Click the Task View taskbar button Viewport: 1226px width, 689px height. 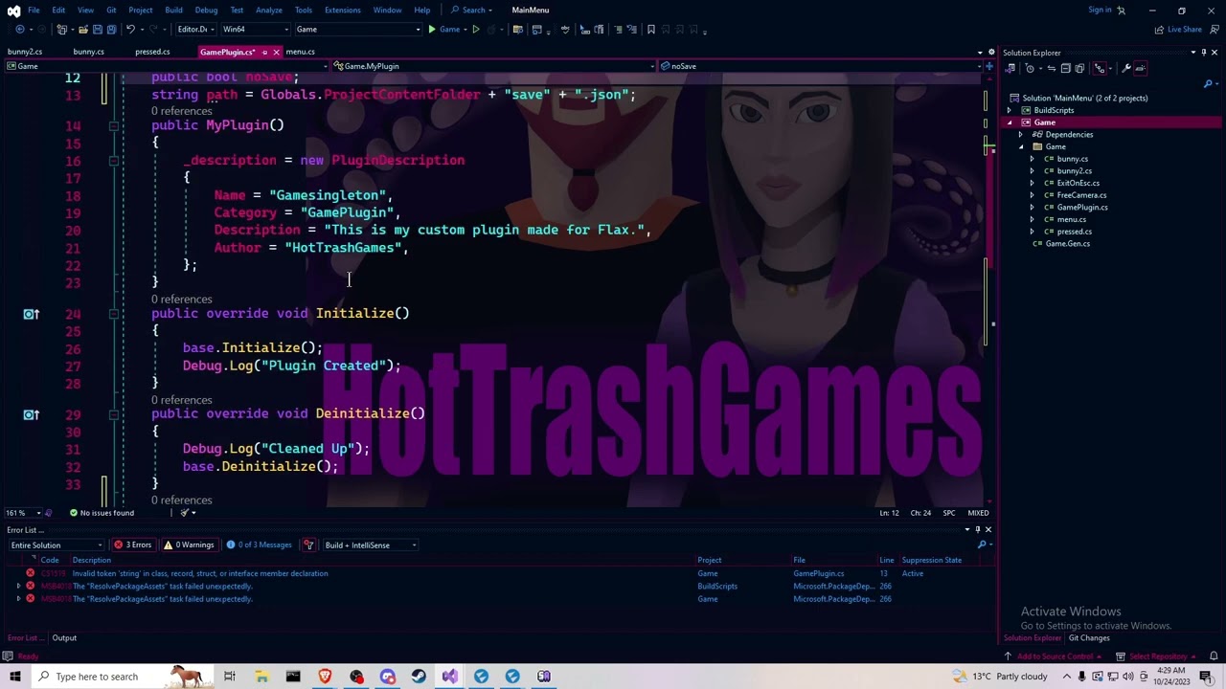click(x=230, y=677)
